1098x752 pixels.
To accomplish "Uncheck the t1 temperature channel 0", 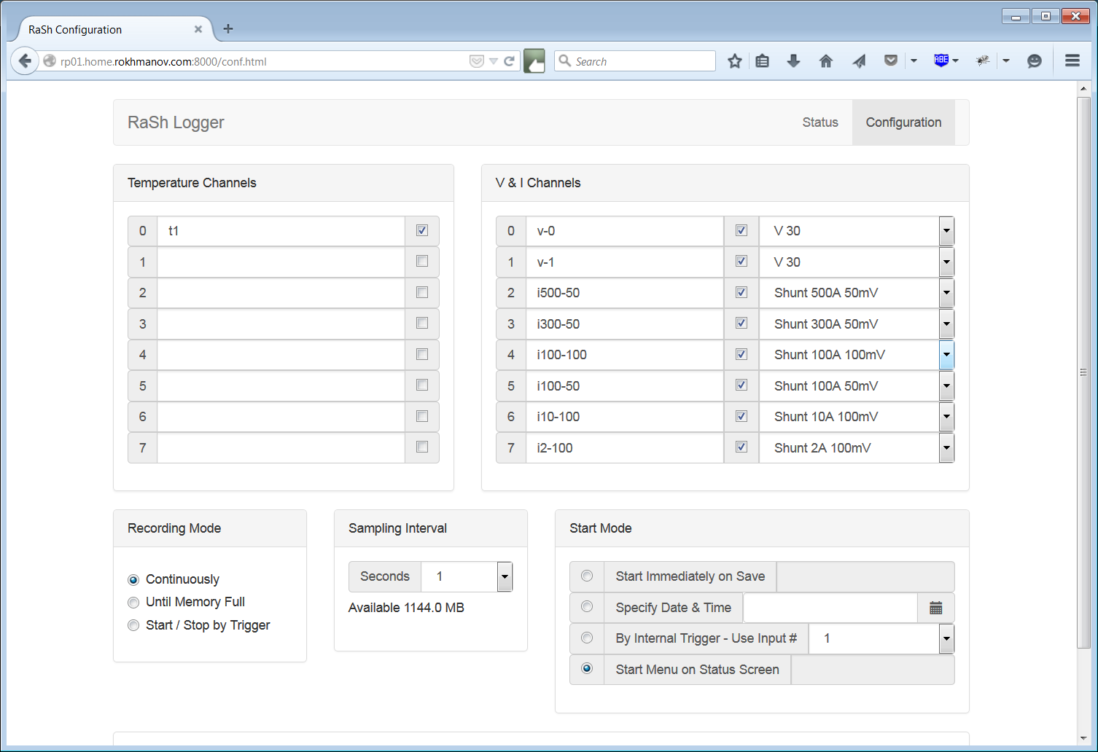I will coord(421,230).
